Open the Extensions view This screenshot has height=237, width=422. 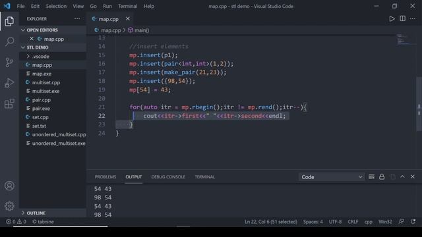(9, 103)
